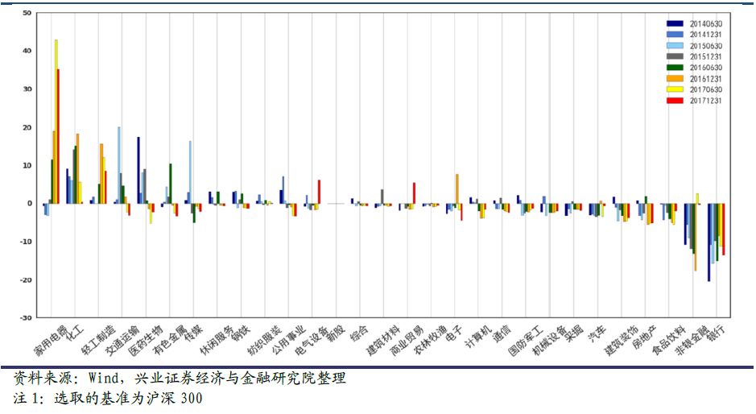756x414 pixels.
Task: Click the green 20160630 legend swatch
Action: point(675,68)
